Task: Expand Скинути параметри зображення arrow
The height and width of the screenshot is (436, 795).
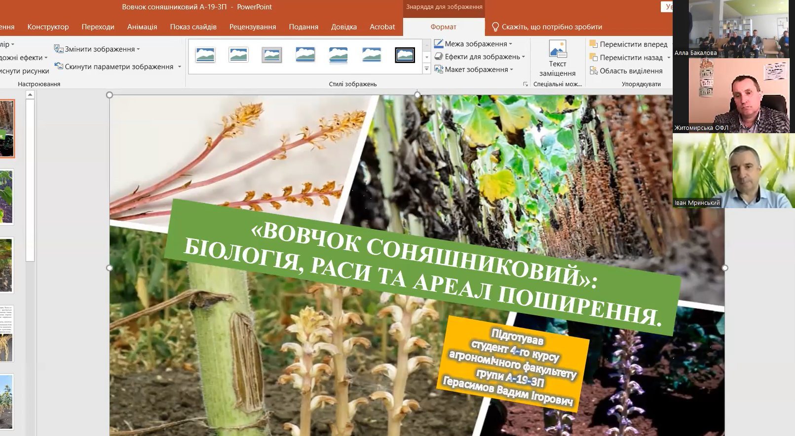Action: [180, 67]
